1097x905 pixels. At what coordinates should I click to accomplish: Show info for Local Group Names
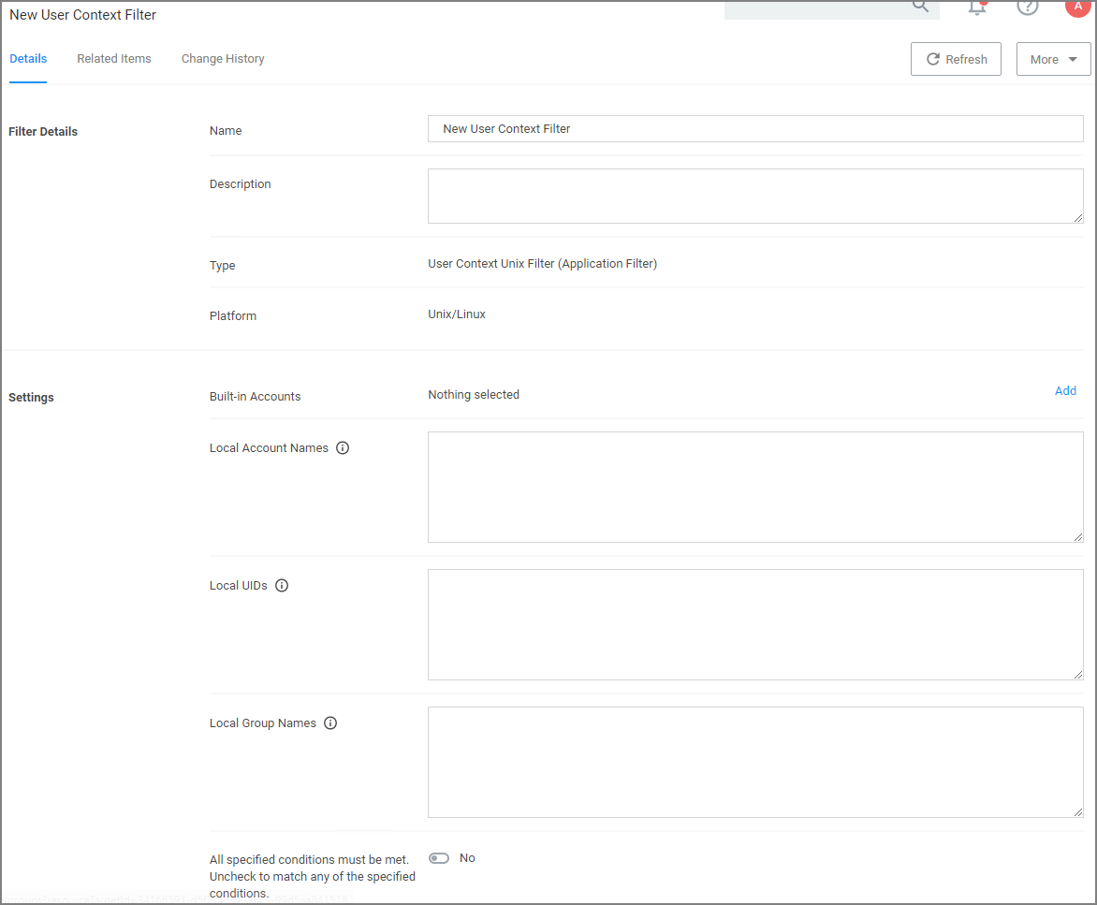[330, 723]
